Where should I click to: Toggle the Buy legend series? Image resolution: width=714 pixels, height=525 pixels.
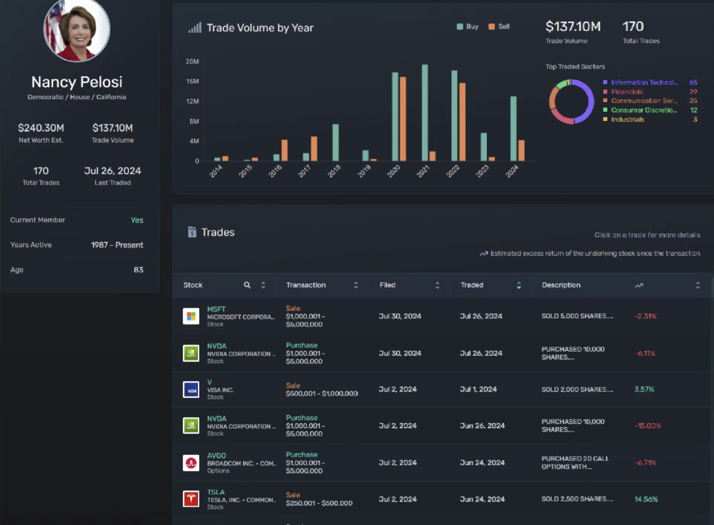coord(468,27)
